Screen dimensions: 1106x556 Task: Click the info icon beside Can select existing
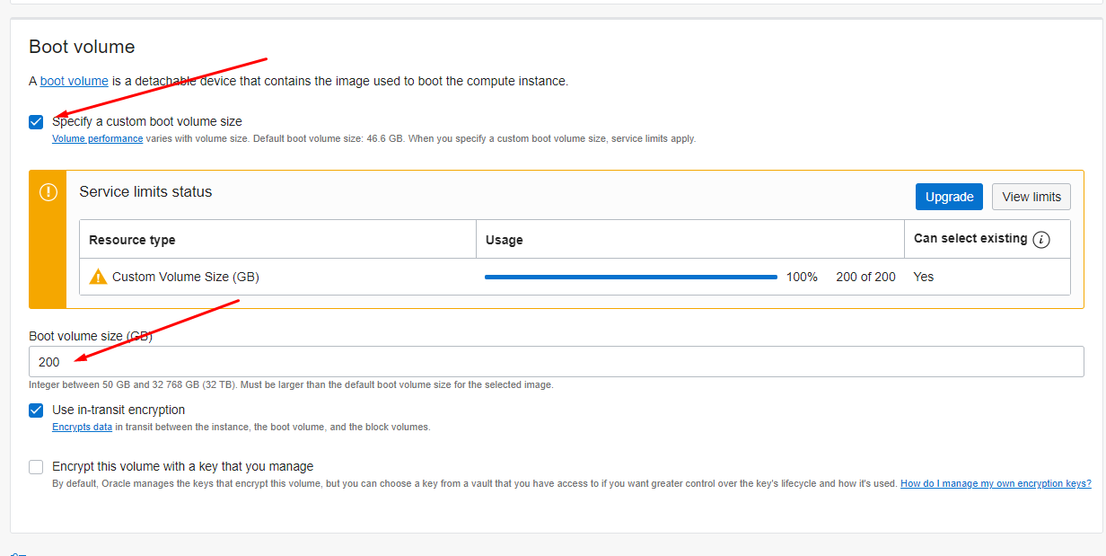tap(1041, 240)
